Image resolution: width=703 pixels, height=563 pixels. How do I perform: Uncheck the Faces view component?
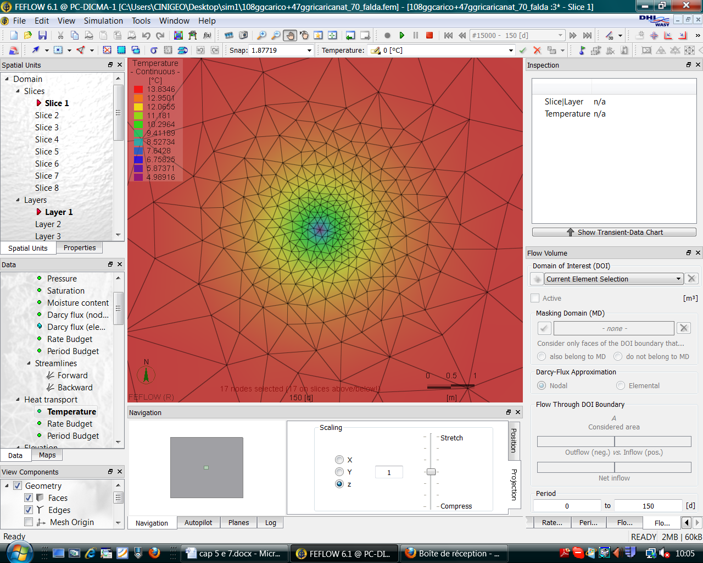point(29,498)
